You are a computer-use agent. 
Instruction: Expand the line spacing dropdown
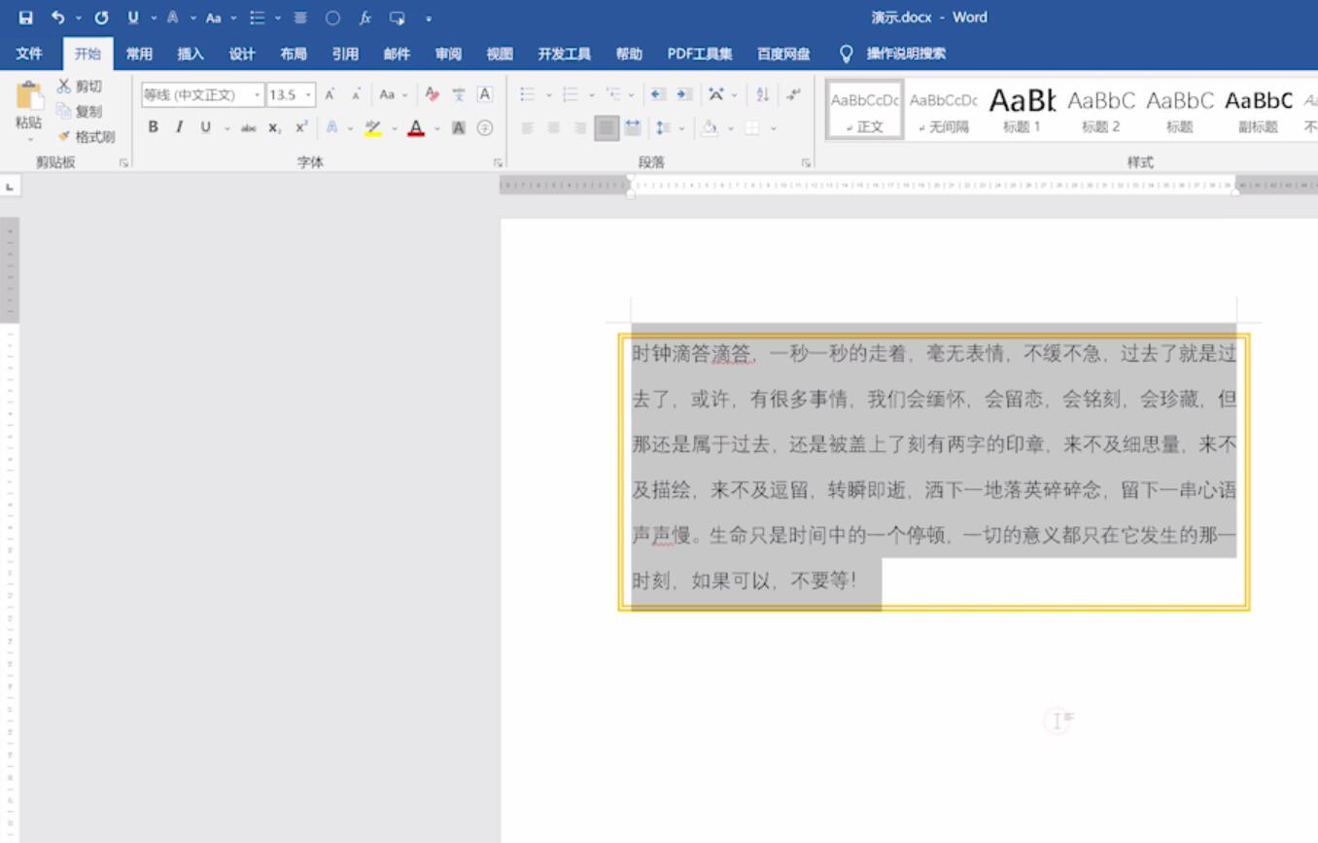pos(681,127)
